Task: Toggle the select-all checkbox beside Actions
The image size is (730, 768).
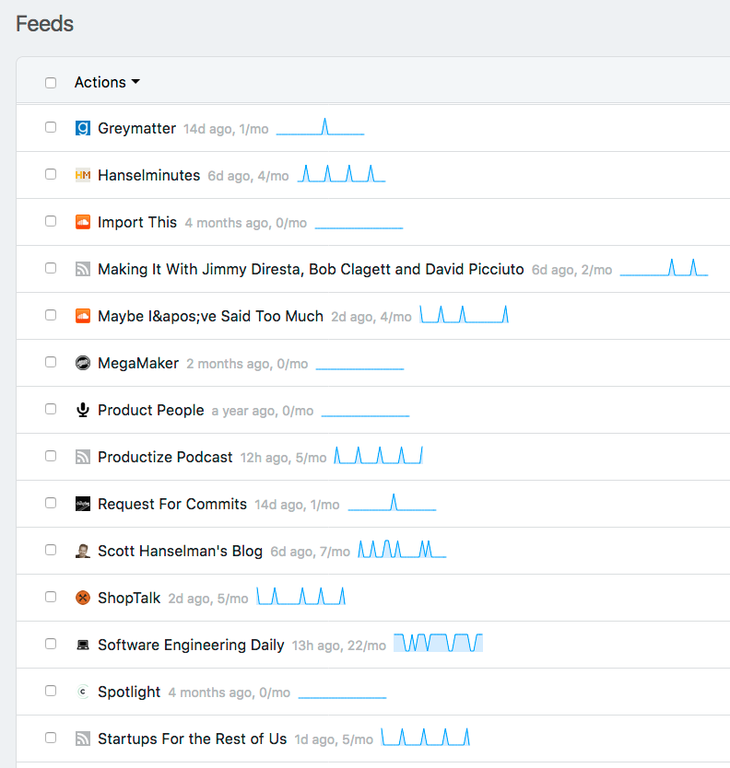Action: click(51, 82)
